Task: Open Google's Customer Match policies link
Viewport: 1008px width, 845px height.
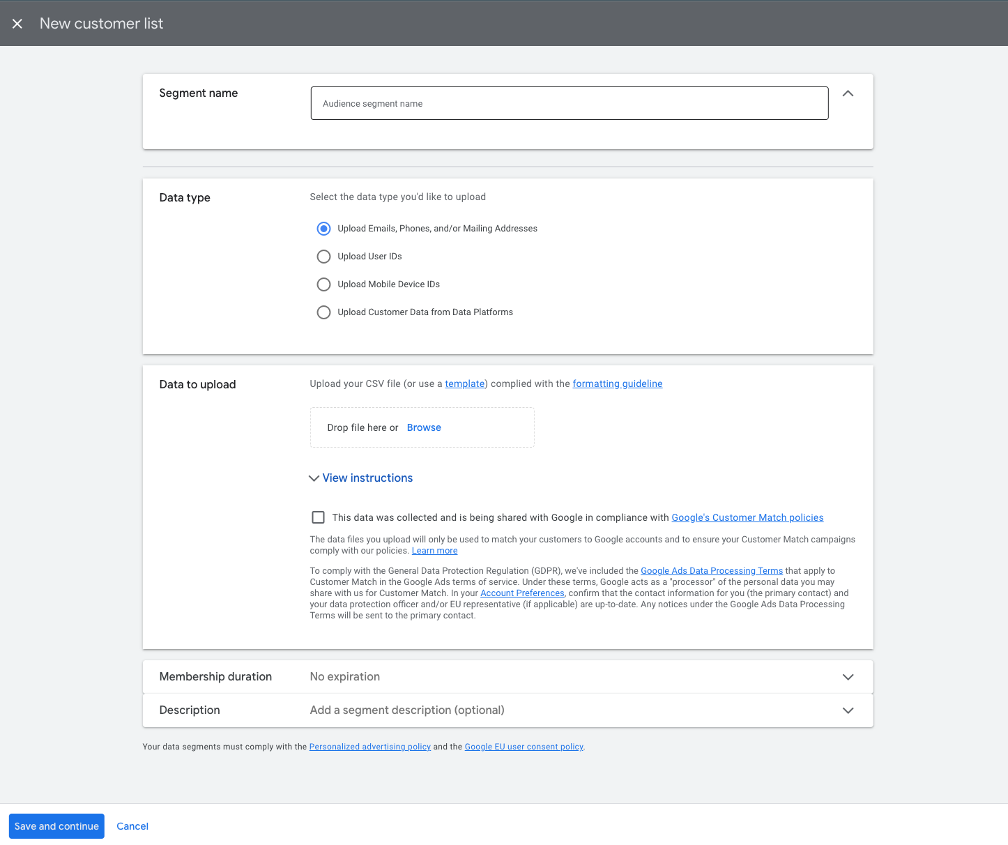Action: pyautogui.click(x=747, y=517)
